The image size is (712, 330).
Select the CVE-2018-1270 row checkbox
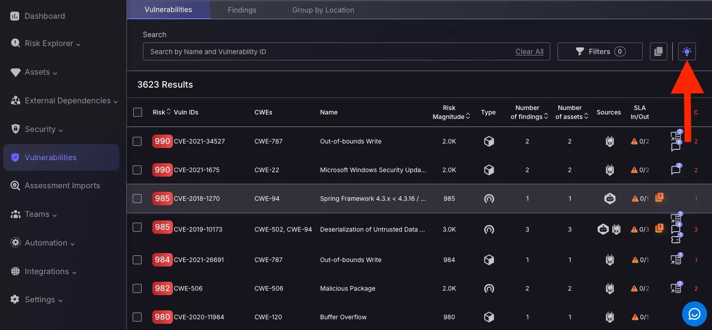pyautogui.click(x=137, y=199)
